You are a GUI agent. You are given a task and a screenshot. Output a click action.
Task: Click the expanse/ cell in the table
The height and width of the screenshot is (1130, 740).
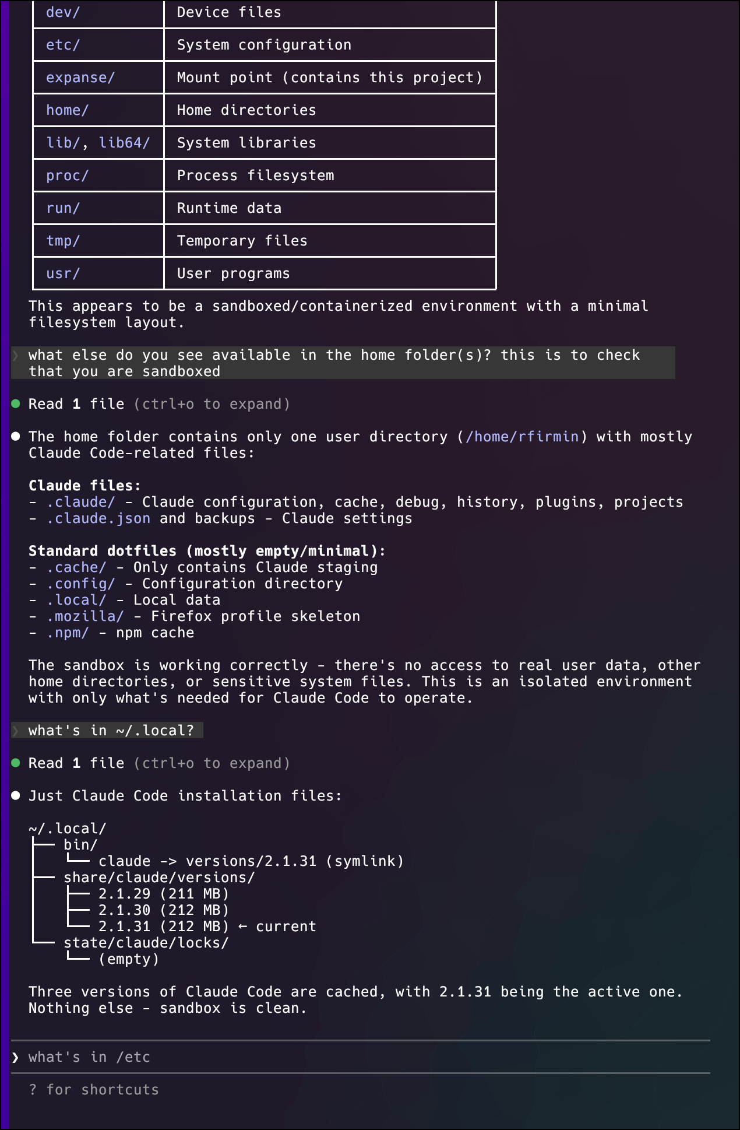[x=80, y=78]
